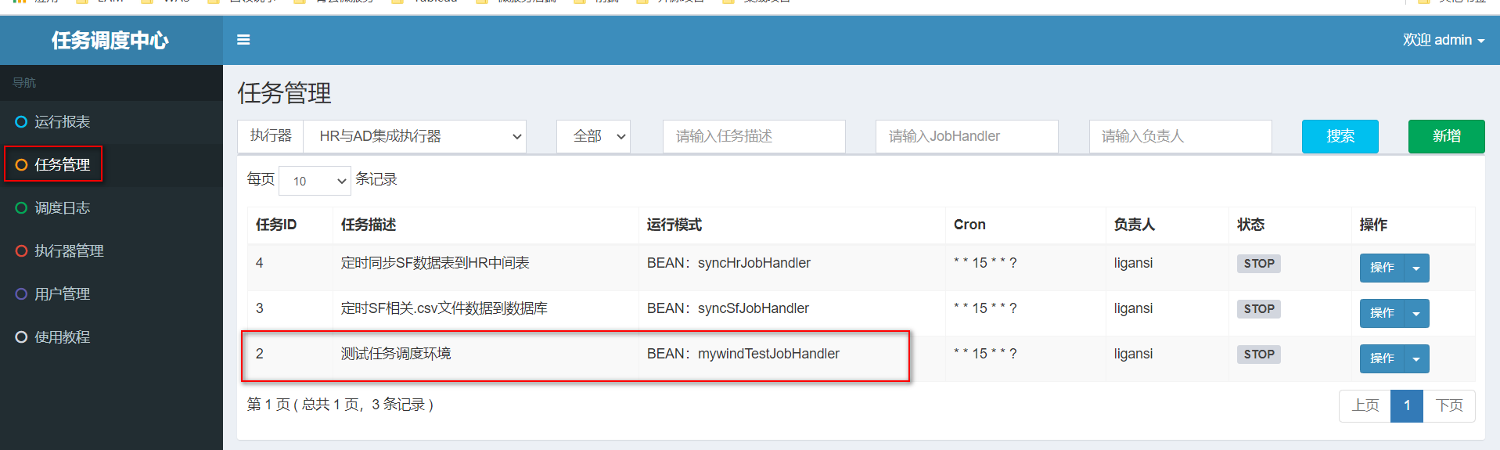This screenshot has width=1500, height=450.
Task: Click Cron value in syncHrJobHandler row
Action: point(985,263)
